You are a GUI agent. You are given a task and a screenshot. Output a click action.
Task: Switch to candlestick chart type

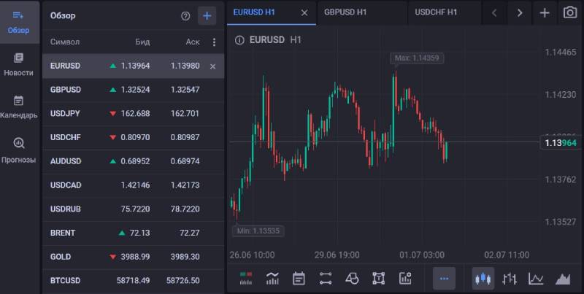[483, 279]
